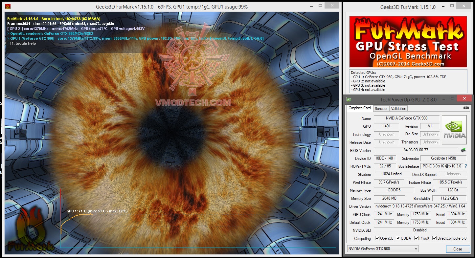Click the 'F1: toggle help' overlay text

tap(22, 43)
